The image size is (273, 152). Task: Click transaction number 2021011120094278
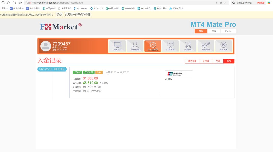pos(92,91)
